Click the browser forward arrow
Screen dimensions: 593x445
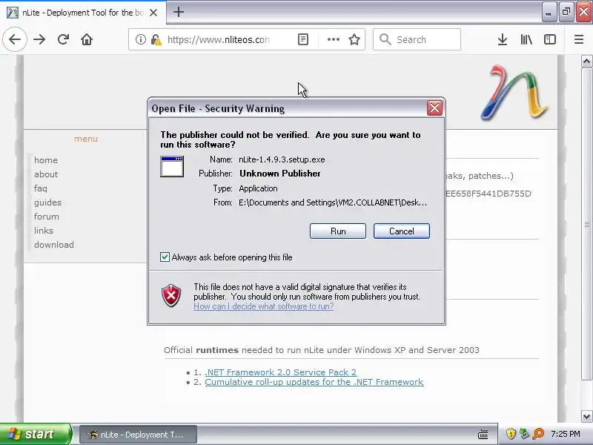coord(39,39)
